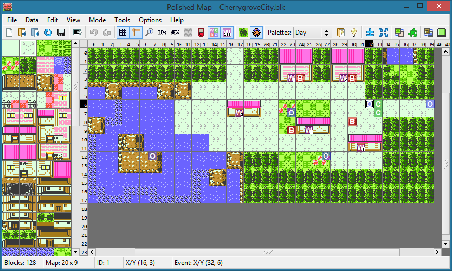The height and width of the screenshot is (271, 452).
Task: Toggle block IDs display
Action: [x=162, y=33]
